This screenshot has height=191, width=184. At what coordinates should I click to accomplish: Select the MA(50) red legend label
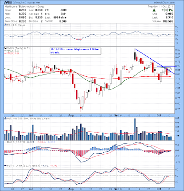click(12, 53)
